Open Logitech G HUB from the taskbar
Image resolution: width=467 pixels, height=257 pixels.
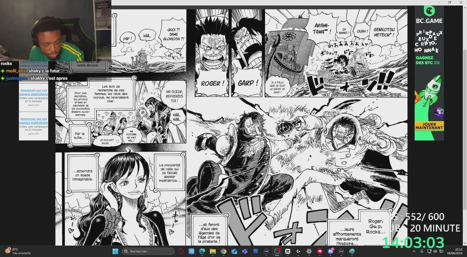tap(298, 251)
